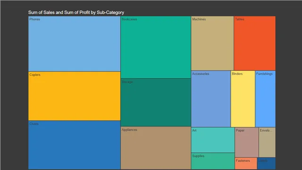Select the yellow Binders tile
302x170 pixels.
(x=243, y=99)
